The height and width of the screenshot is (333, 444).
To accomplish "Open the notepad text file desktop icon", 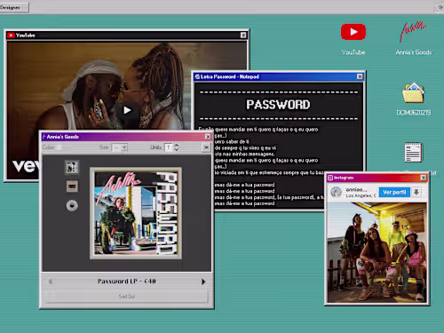I will (x=413, y=152).
